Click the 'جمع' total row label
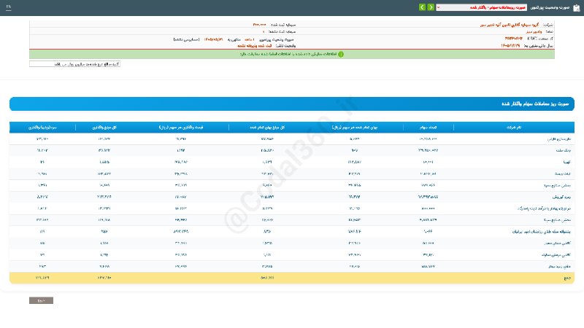Screen dimensions: 584x328 point(567,278)
